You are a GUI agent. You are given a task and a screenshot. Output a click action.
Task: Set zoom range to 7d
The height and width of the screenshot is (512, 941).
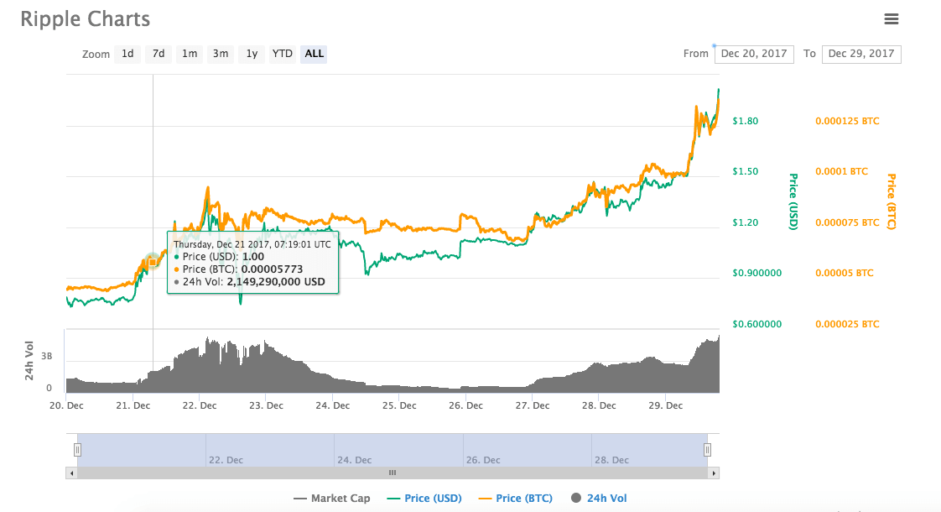coord(158,54)
